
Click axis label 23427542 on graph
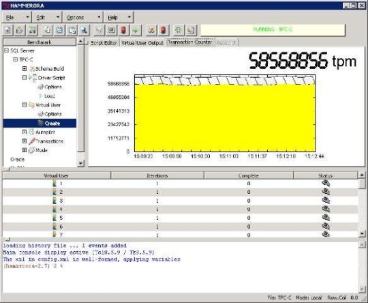pyautogui.click(x=119, y=124)
